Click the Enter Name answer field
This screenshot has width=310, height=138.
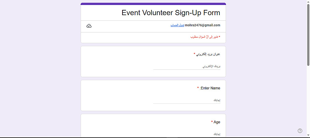tap(187, 100)
